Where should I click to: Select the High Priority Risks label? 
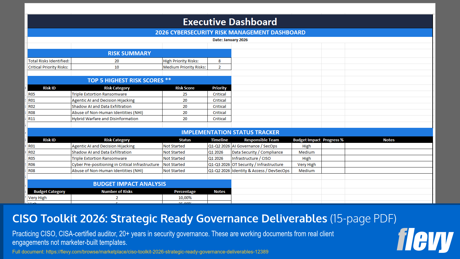point(185,61)
